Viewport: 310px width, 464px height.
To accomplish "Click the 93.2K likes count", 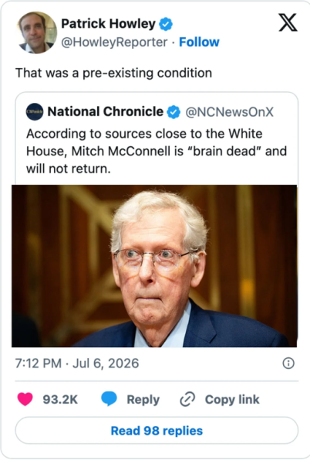I will pyautogui.click(x=60, y=400).
